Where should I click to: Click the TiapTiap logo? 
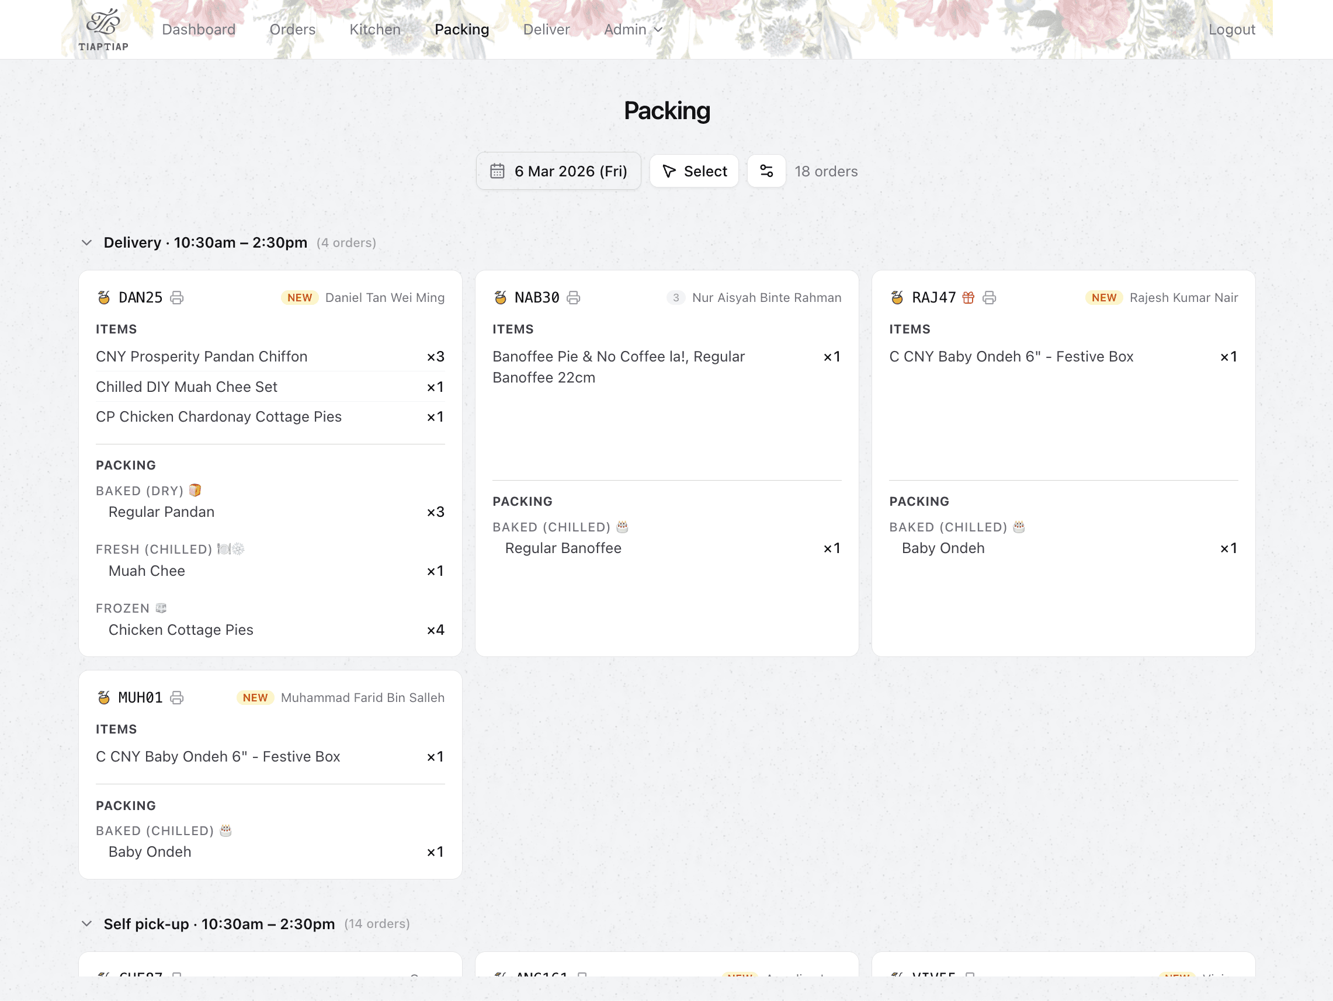tap(103, 29)
